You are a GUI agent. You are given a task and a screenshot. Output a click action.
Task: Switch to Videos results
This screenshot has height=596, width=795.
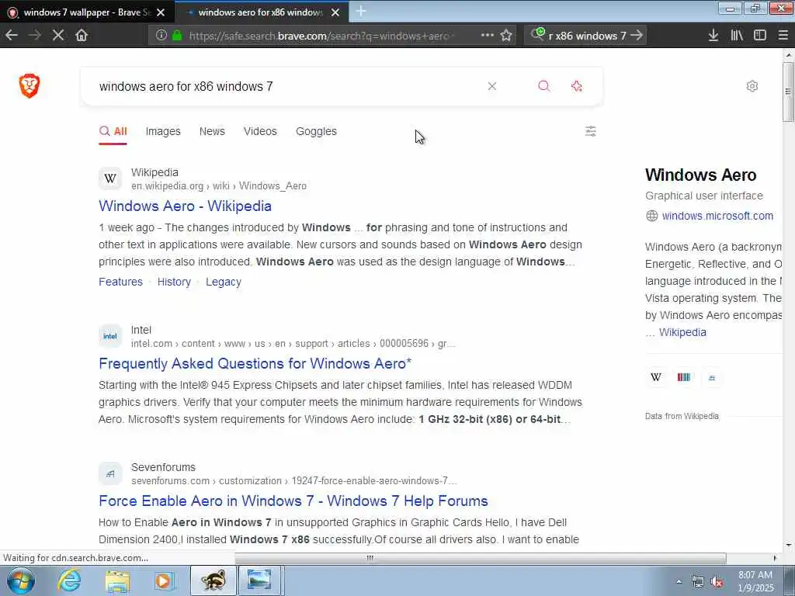260,131
